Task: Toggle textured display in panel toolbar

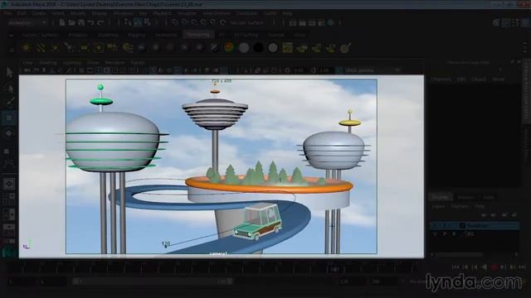Action: click(177, 70)
